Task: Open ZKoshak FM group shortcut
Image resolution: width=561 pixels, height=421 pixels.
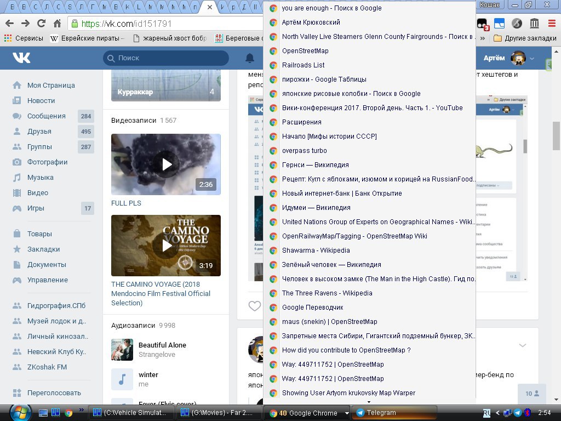Action: [x=47, y=367]
